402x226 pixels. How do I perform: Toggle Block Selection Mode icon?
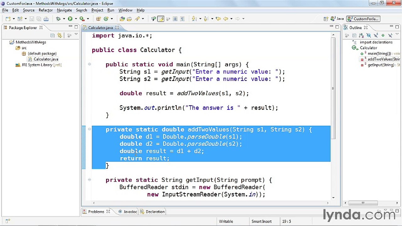point(175,19)
